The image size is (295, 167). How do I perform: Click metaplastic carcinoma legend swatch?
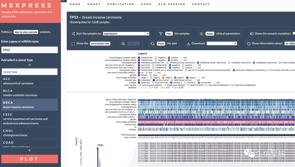(x=254, y=63)
